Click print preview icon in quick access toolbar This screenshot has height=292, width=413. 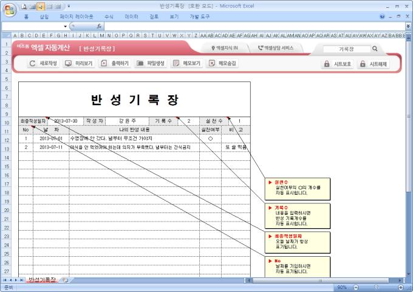24,6
